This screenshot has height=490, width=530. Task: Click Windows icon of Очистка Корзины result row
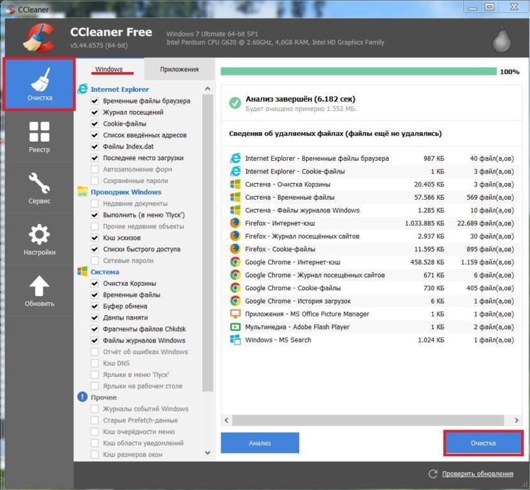point(235,184)
